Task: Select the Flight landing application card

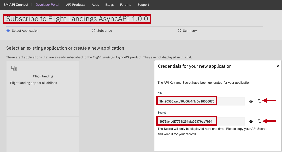Action: 43,88
